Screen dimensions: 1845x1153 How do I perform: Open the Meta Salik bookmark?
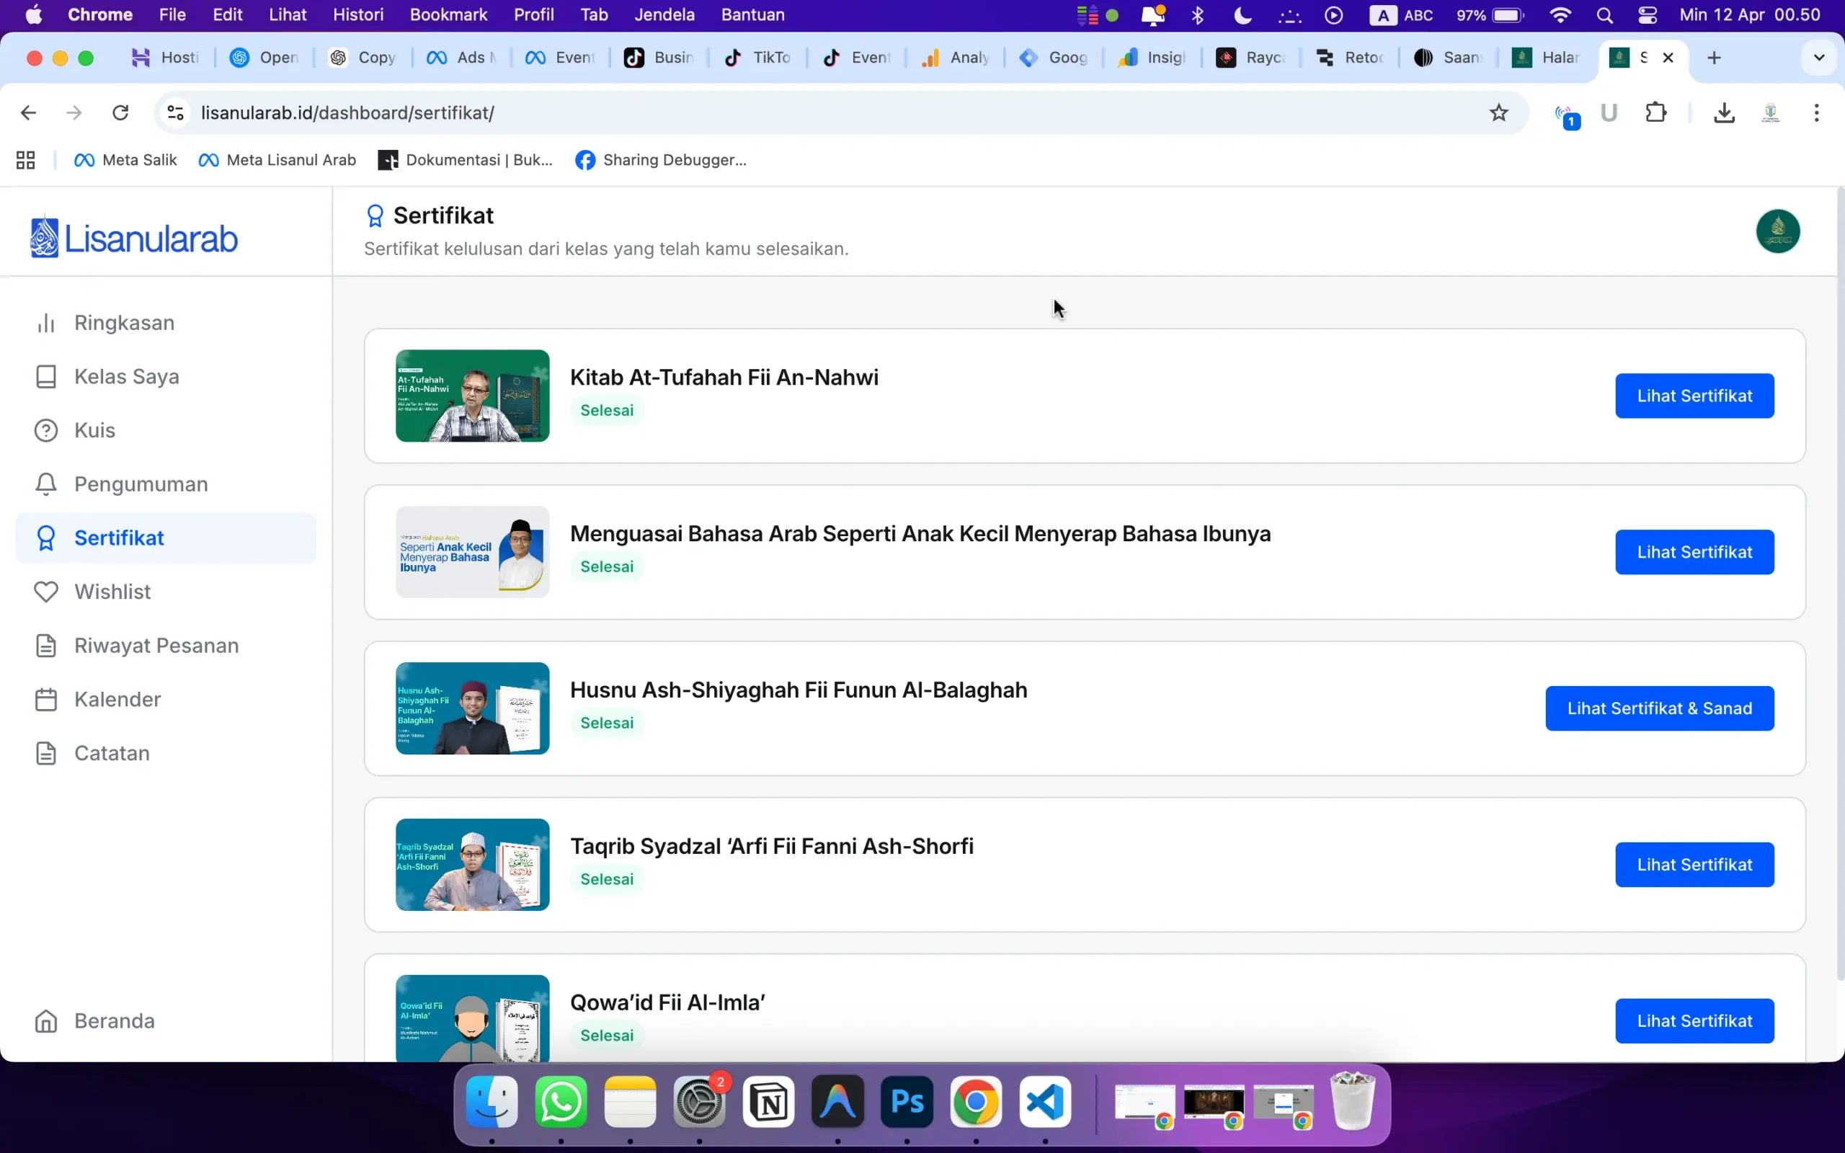click(126, 159)
